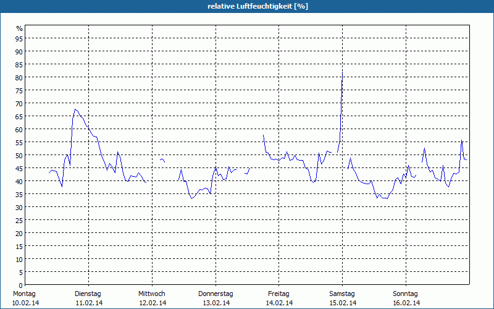Image resolution: width=494 pixels, height=309 pixels.
Task: Click the 0 label at the y-axis bottom
Action: coord(21,285)
